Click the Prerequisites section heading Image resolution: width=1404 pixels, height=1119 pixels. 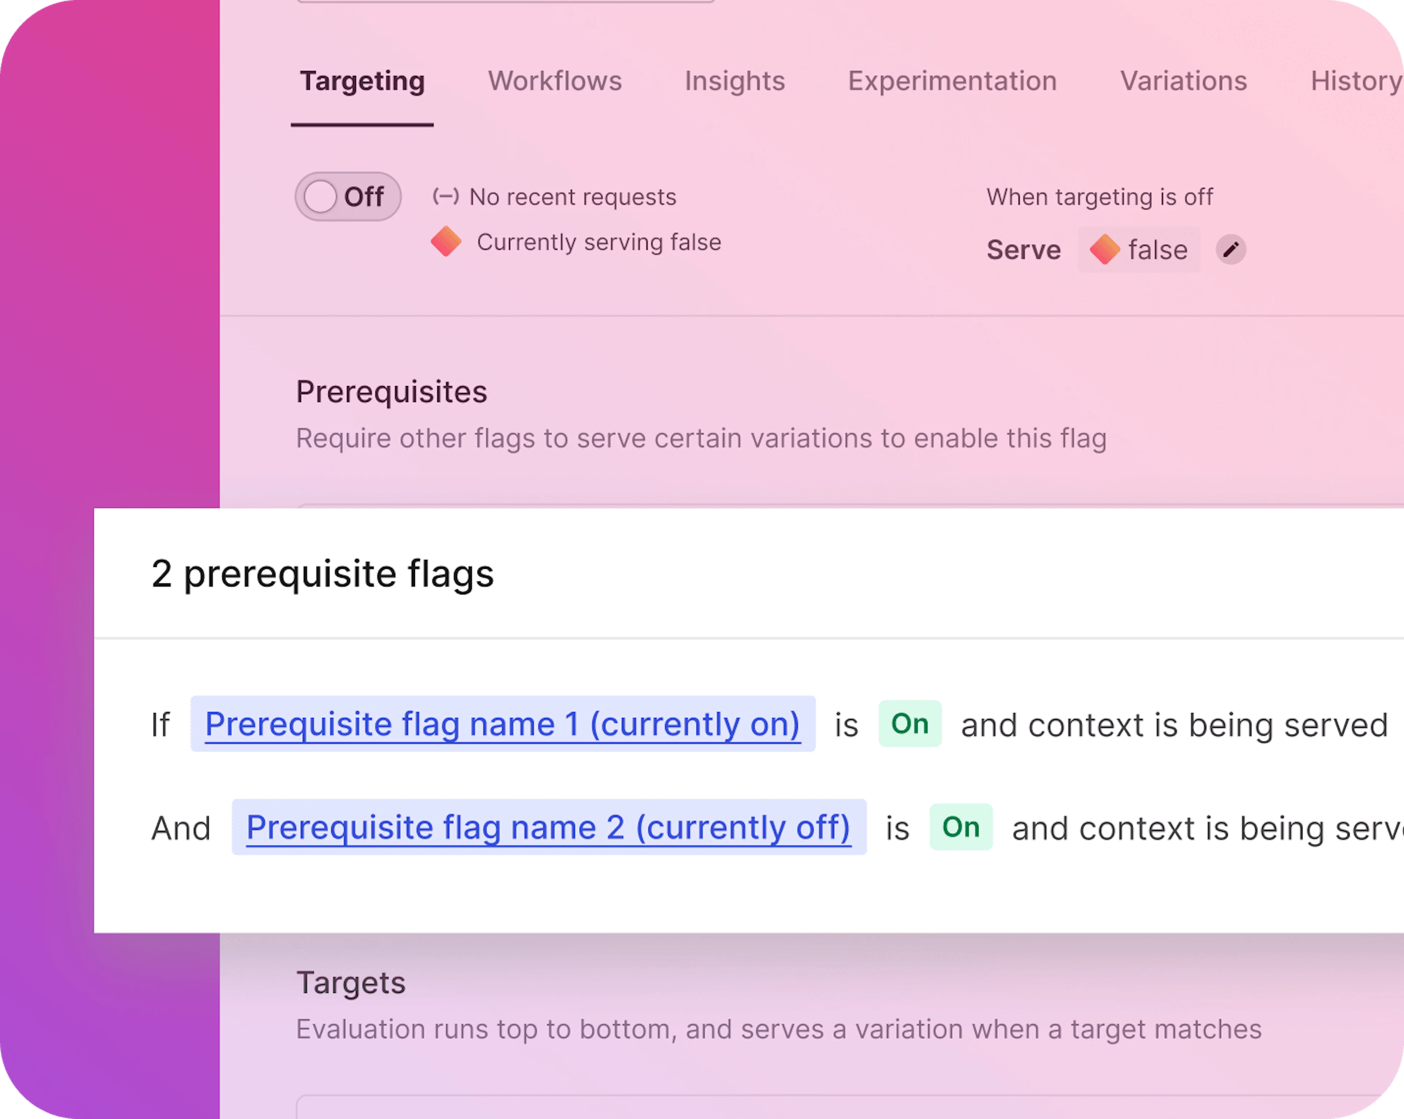pyautogui.click(x=391, y=392)
